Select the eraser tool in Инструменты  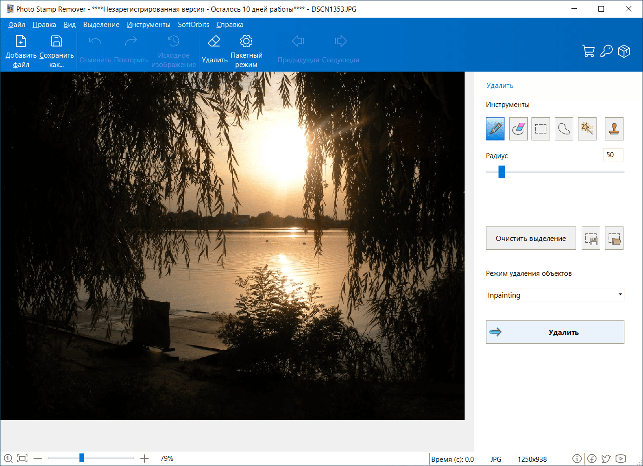pyautogui.click(x=518, y=129)
